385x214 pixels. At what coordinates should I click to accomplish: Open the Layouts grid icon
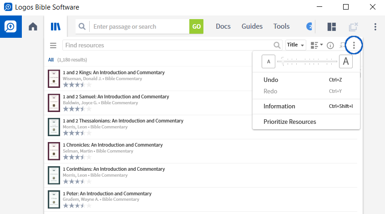[x=331, y=26]
